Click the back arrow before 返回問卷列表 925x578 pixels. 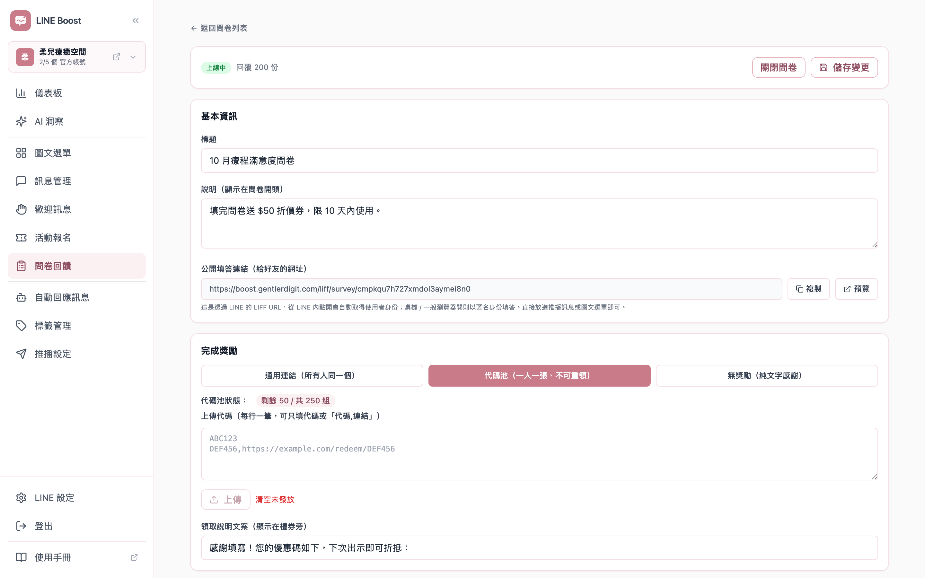[194, 28]
